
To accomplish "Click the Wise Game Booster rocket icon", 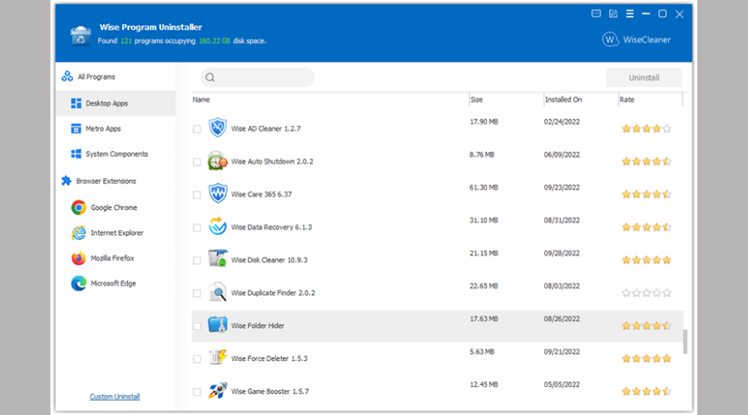I will pyautogui.click(x=218, y=390).
